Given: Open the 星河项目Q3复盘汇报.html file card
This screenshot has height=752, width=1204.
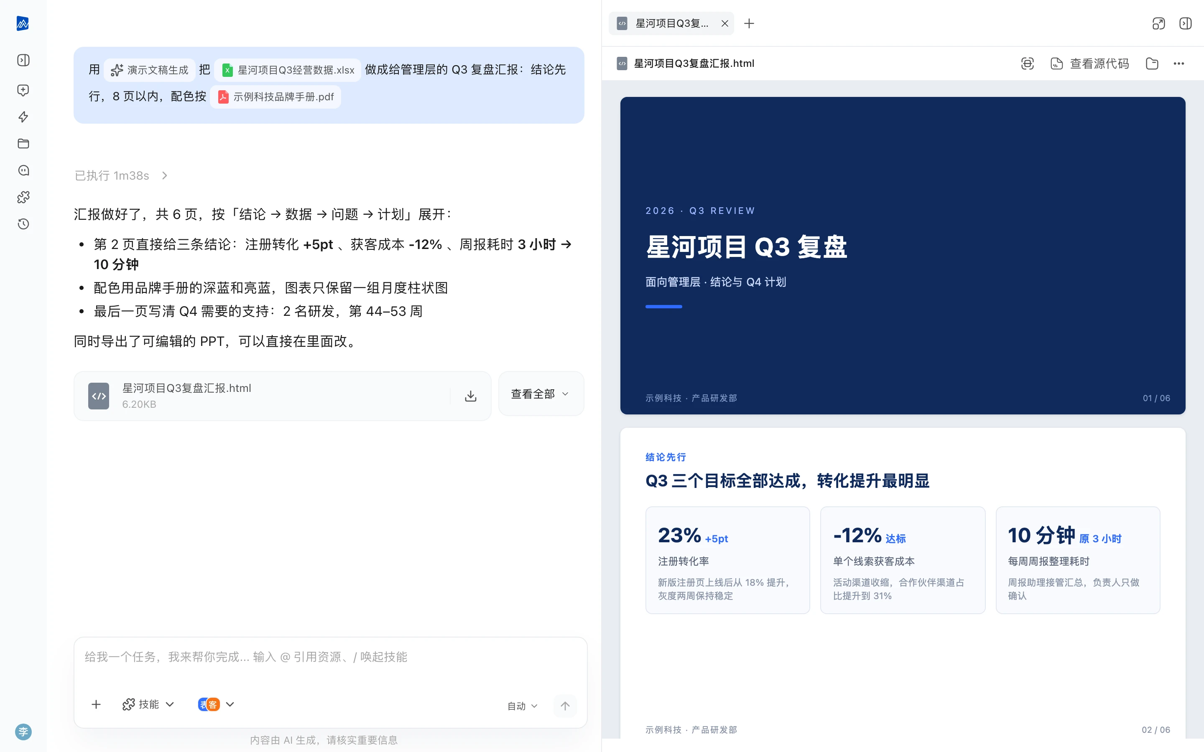Looking at the screenshot, I should [283, 396].
